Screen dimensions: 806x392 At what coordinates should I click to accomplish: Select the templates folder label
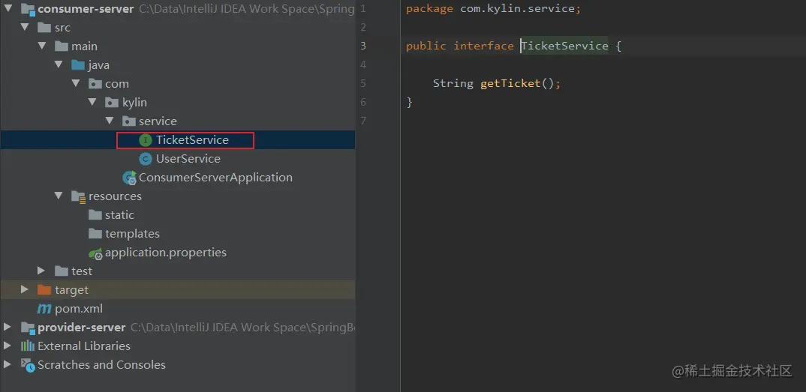pos(132,234)
